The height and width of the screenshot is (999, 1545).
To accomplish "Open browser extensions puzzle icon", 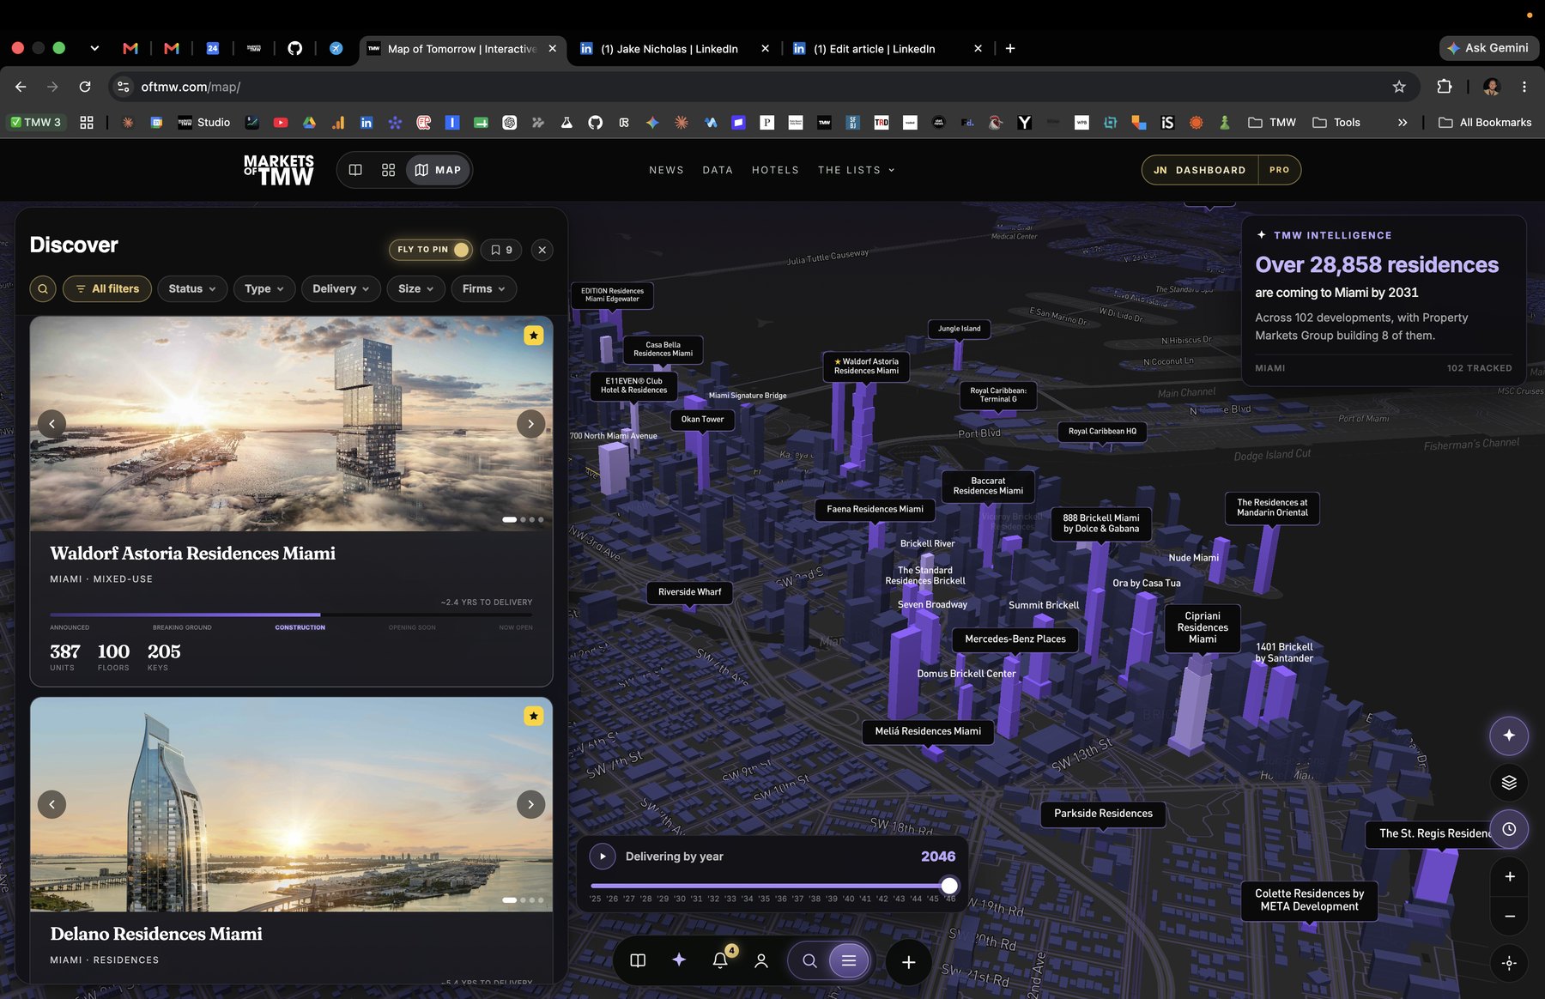I will [x=1445, y=87].
